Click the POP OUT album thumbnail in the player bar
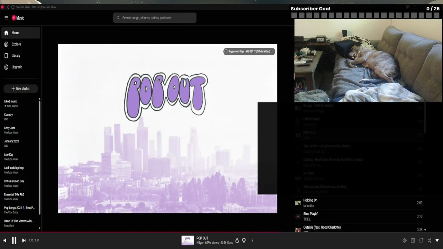The image size is (443, 249). click(x=188, y=240)
